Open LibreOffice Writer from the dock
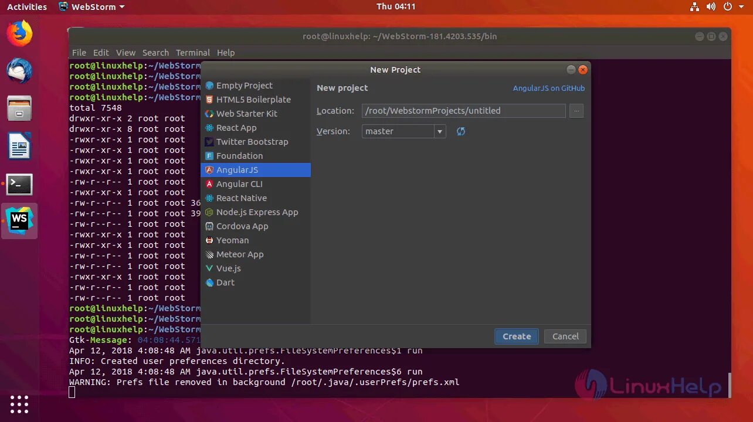753x422 pixels. pyautogui.click(x=19, y=146)
